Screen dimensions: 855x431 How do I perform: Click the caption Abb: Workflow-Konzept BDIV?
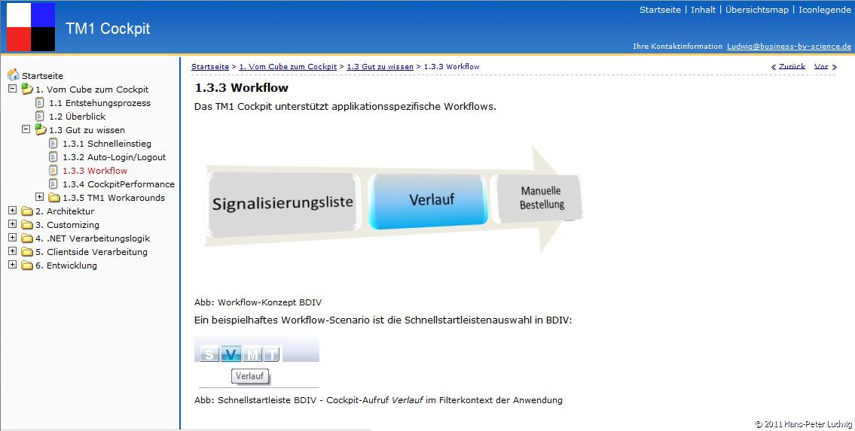pos(258,302)
